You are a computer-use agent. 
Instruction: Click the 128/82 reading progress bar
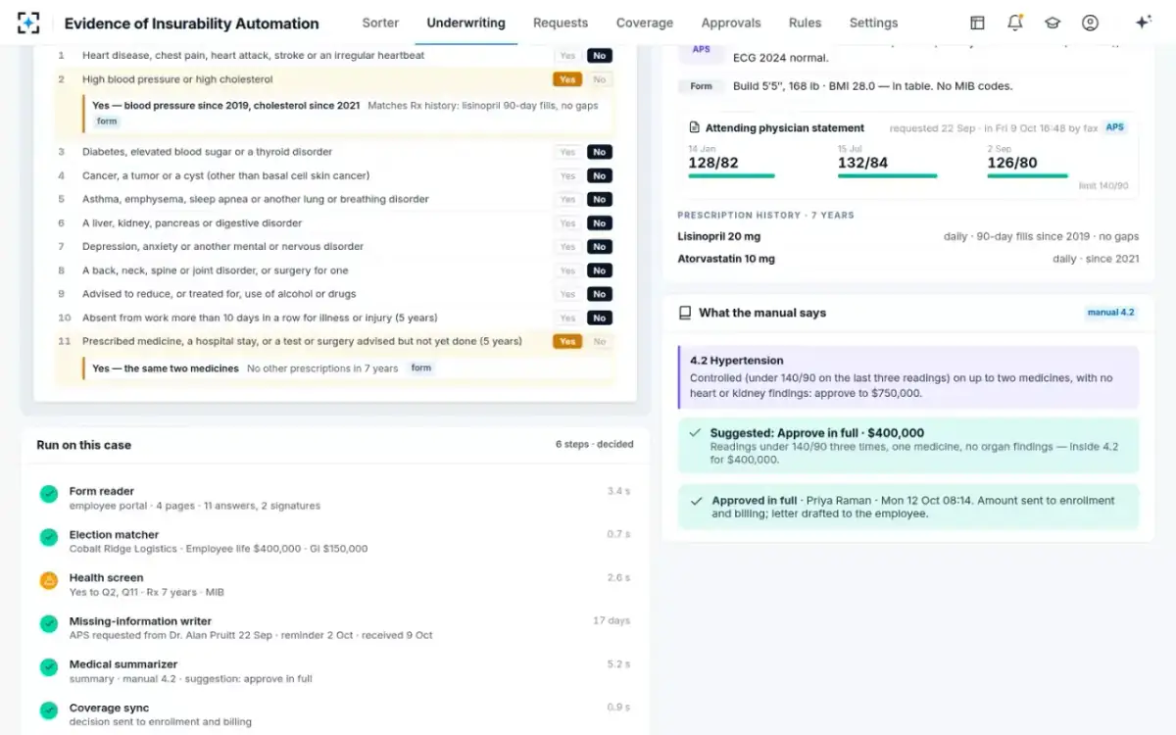pos(731,176)
